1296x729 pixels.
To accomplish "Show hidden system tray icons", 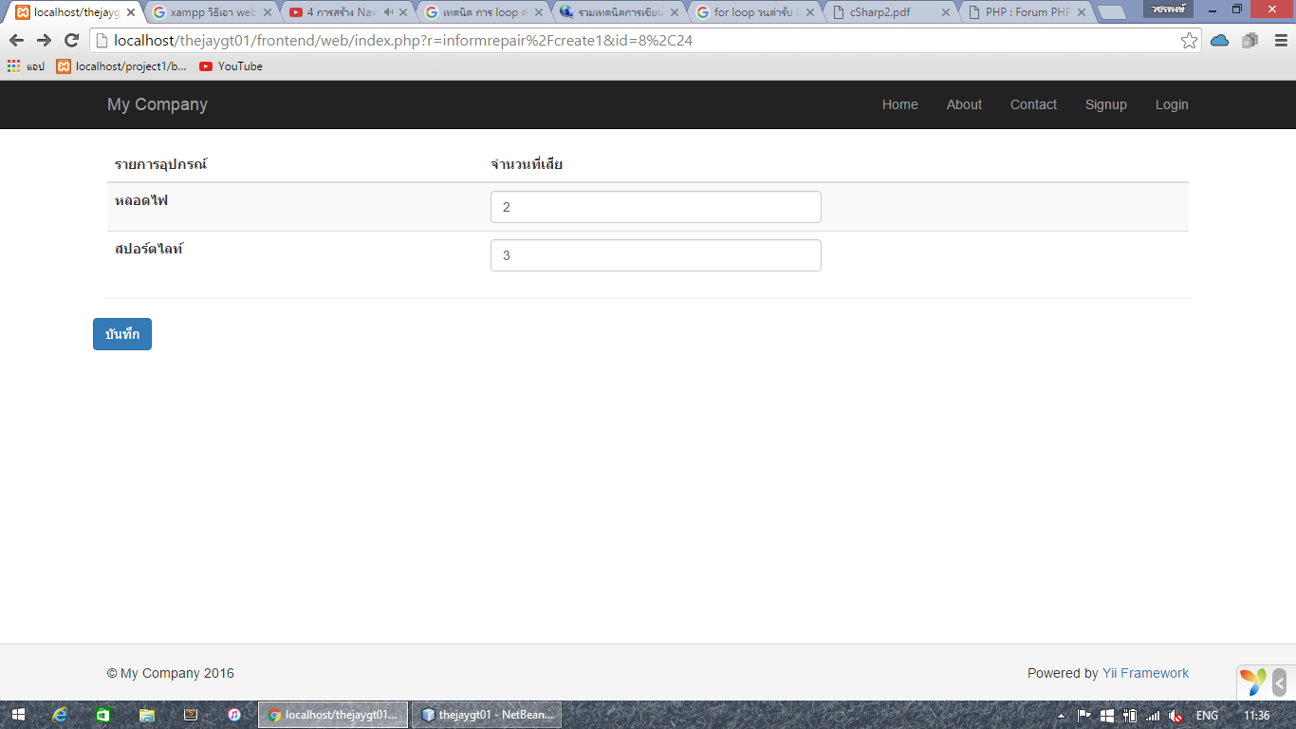I will point(1061,716).
